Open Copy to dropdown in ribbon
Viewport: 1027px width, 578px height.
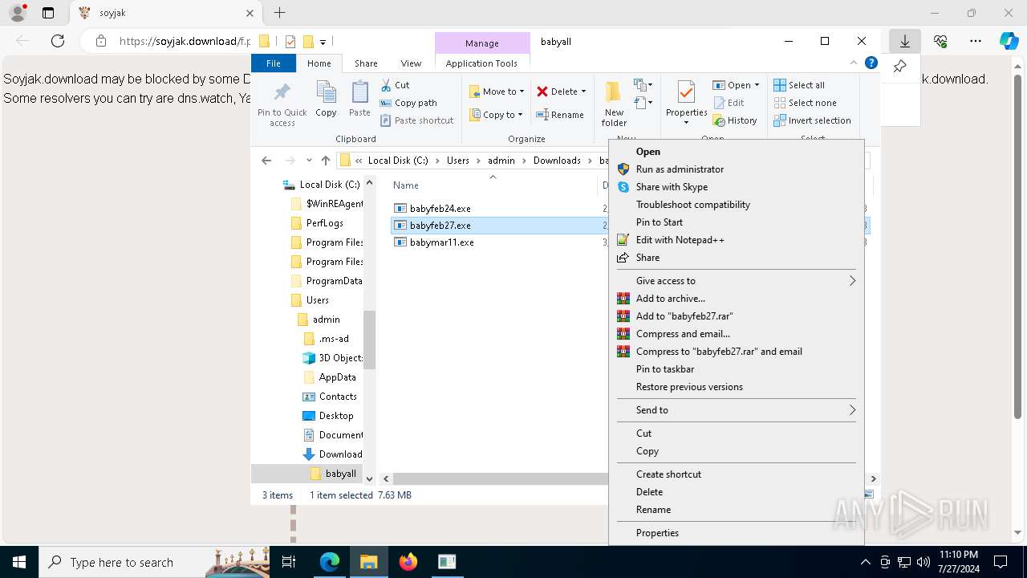497,115
